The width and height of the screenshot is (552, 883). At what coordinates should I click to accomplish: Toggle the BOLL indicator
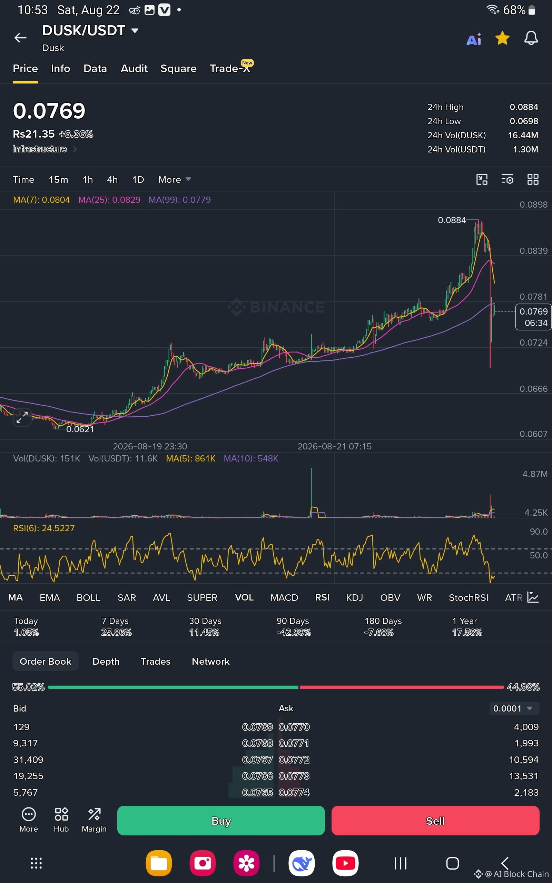pos(88,598)
